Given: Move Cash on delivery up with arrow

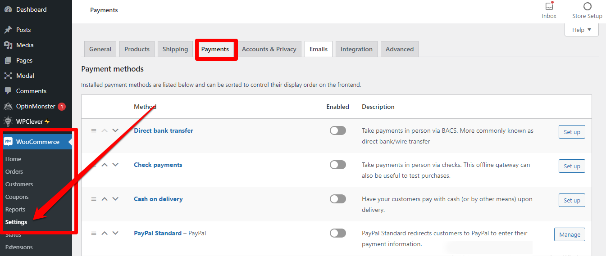Looking at the screenshot, I should coord(105,199).
